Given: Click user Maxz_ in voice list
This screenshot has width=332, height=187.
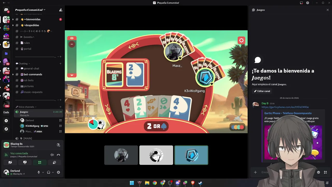Looking at the screenshot, I should [x=41, y=131].
